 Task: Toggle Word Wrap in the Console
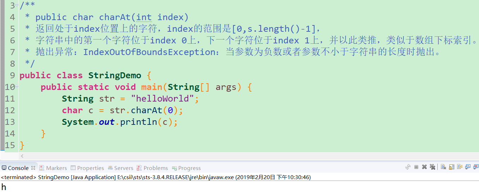click(x=460, y=167)
